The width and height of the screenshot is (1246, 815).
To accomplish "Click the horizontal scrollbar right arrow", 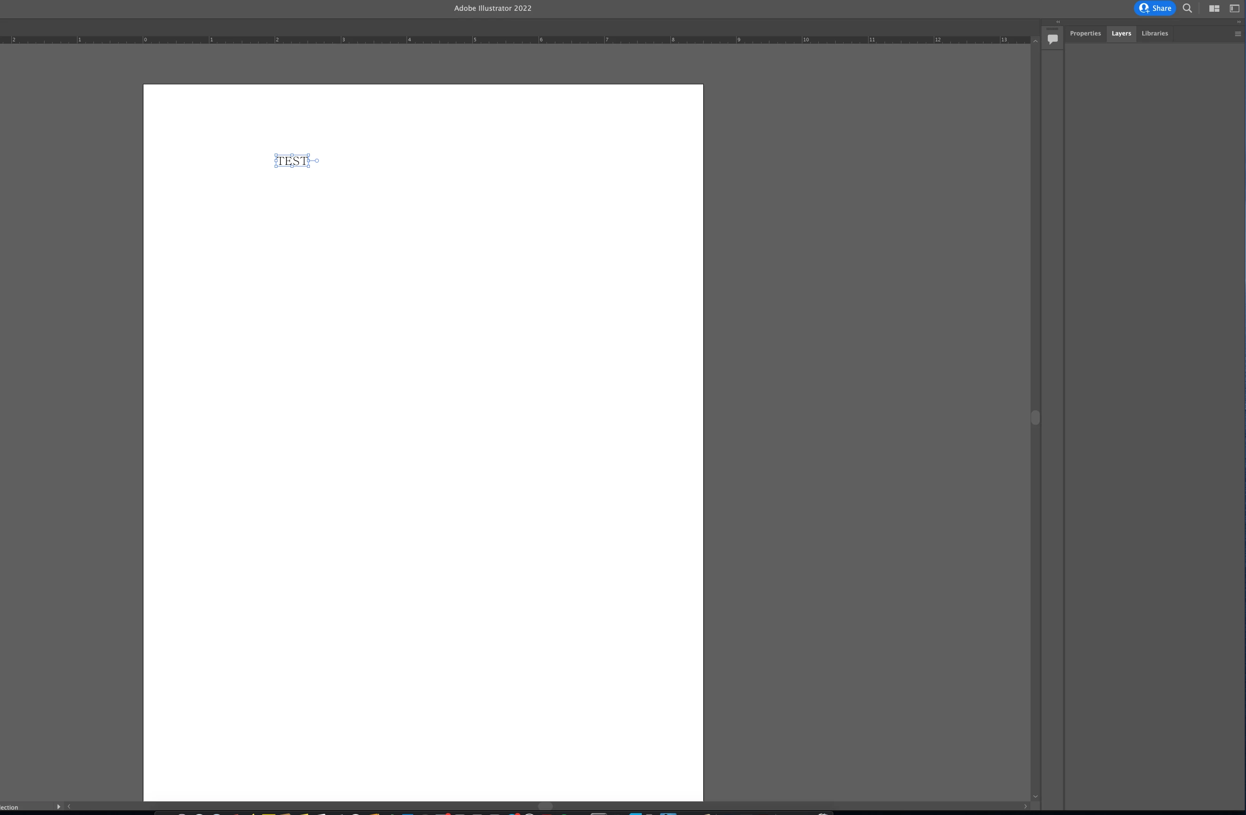I will point(1025,807).
